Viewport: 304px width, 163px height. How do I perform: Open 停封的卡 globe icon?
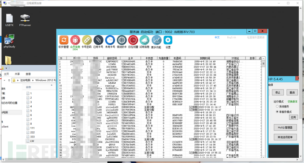122,40
